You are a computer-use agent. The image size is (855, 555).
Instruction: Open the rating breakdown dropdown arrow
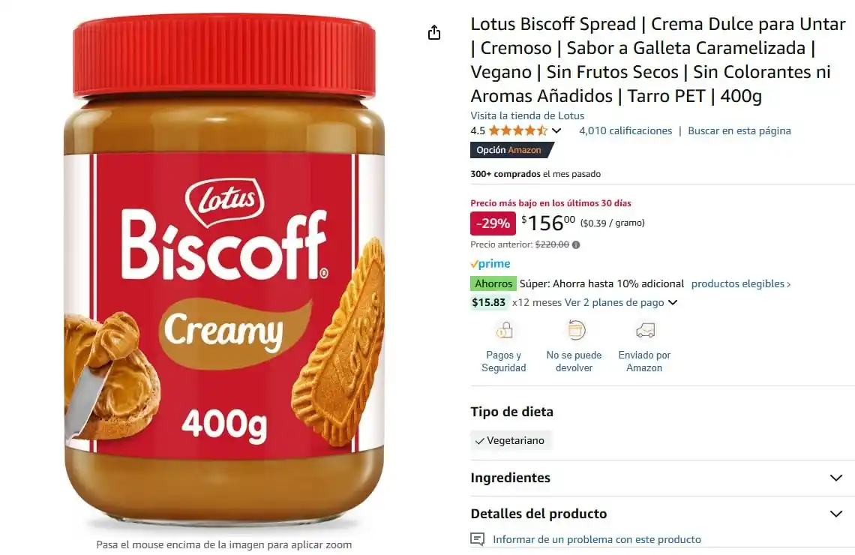556,130
